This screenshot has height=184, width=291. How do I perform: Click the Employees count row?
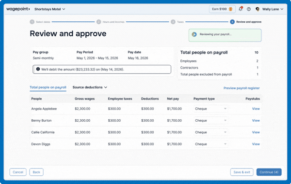click(x=219, y=61)
